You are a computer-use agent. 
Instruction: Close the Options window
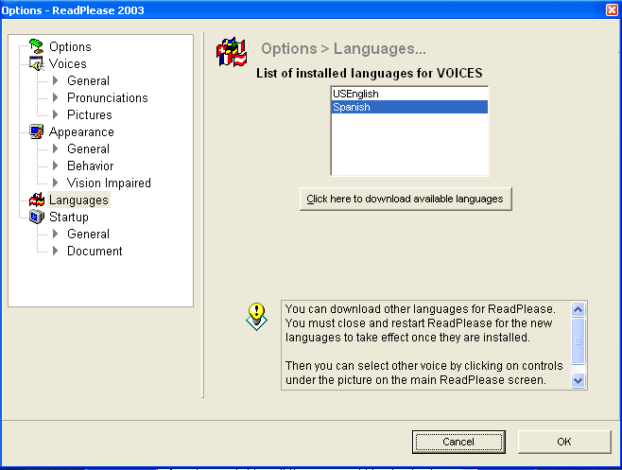coord(613,9)
